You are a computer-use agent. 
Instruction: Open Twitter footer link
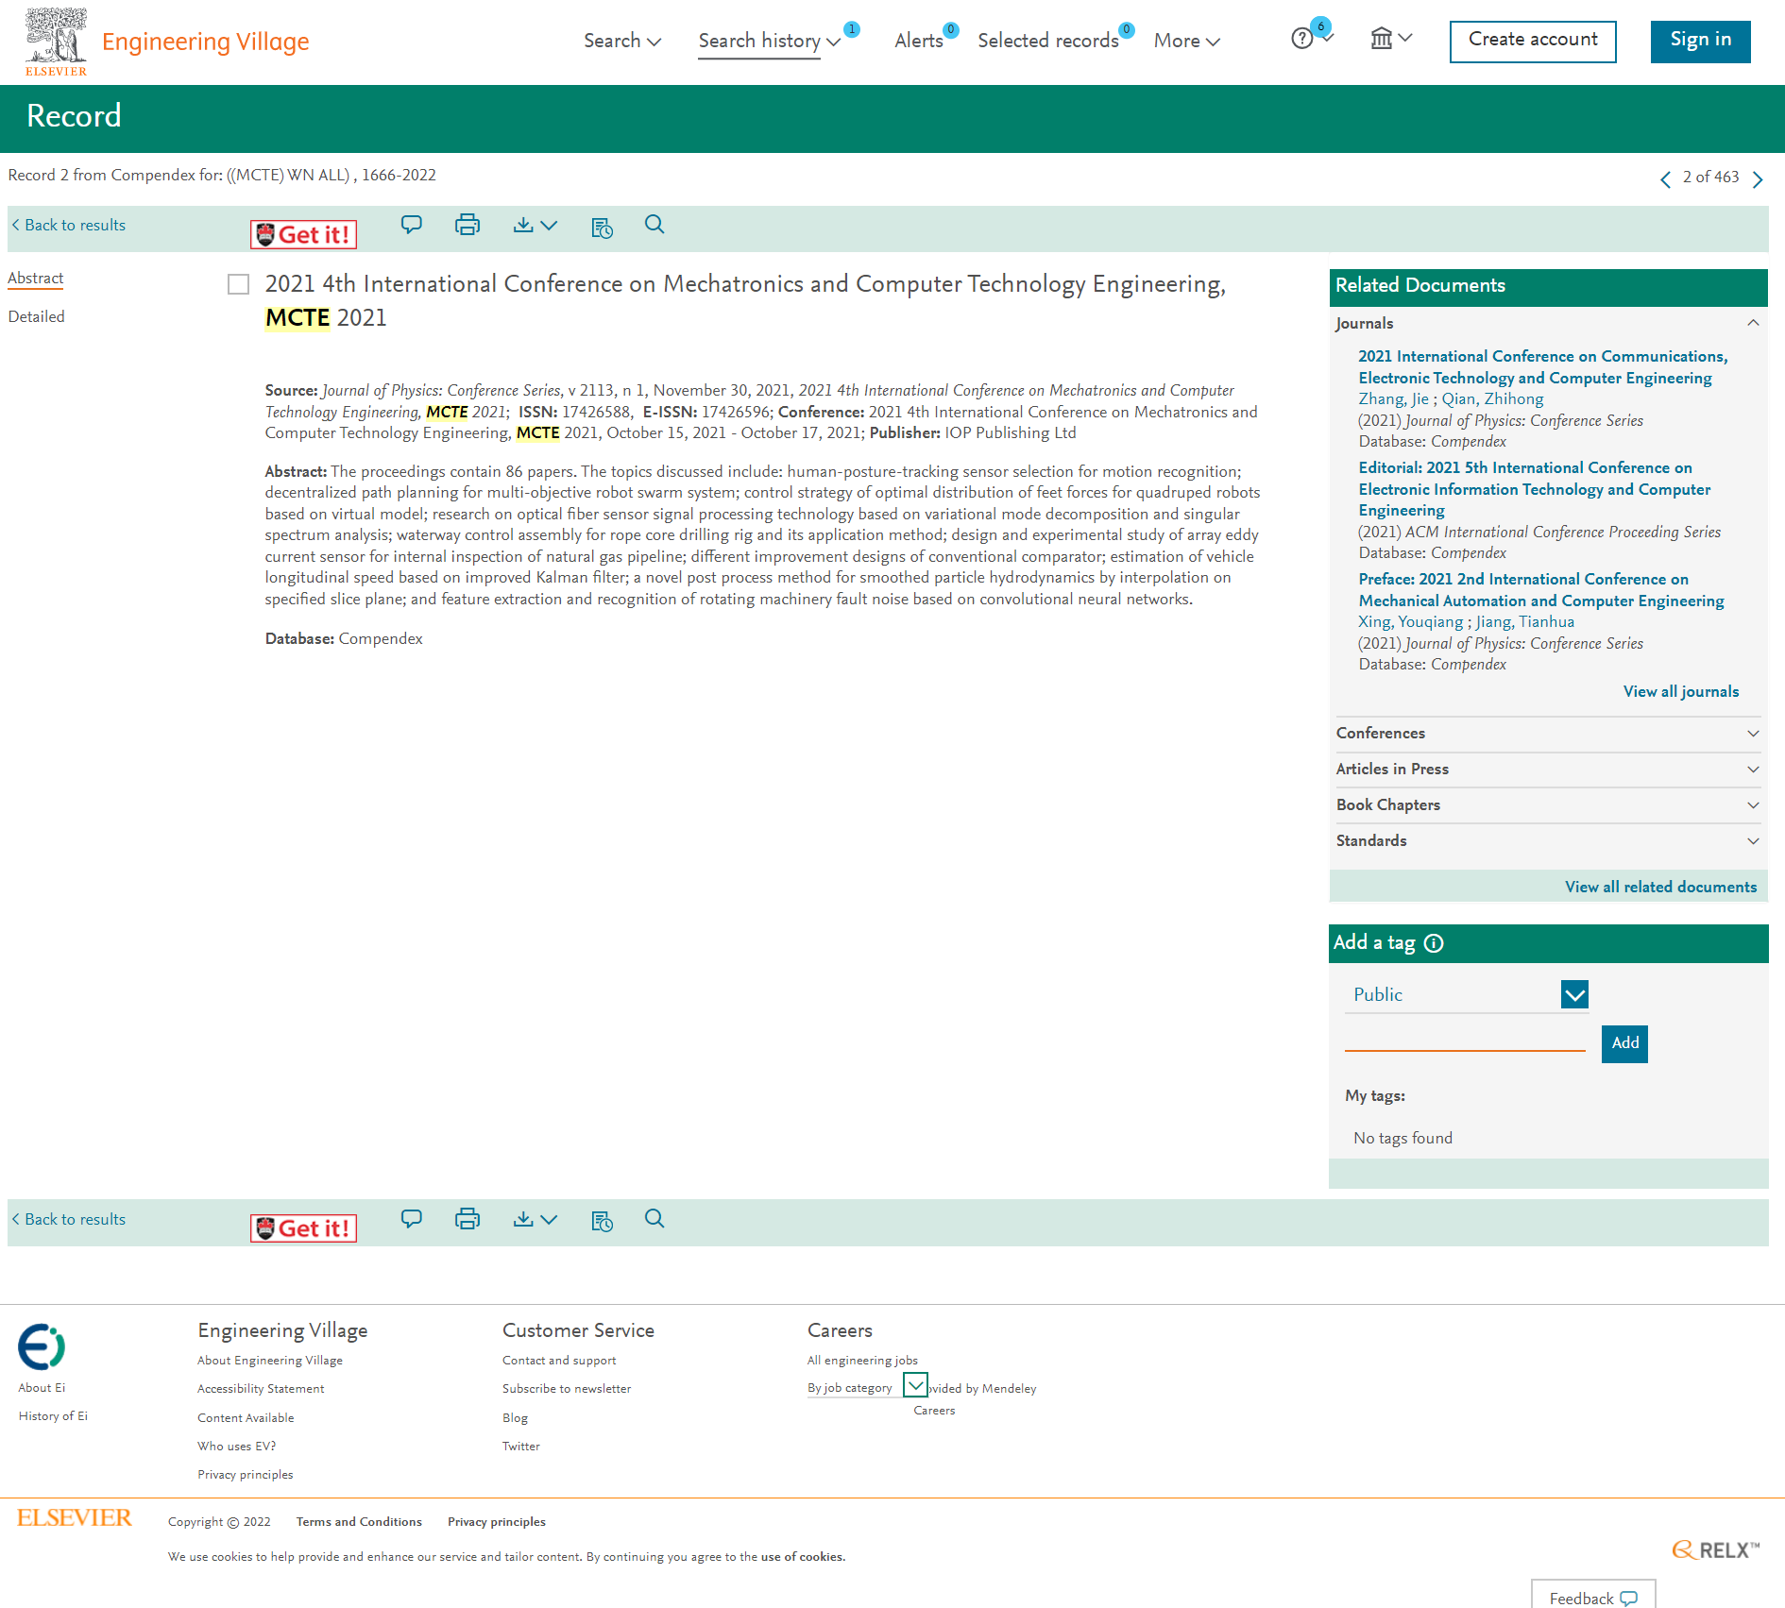pos(521,1447)
